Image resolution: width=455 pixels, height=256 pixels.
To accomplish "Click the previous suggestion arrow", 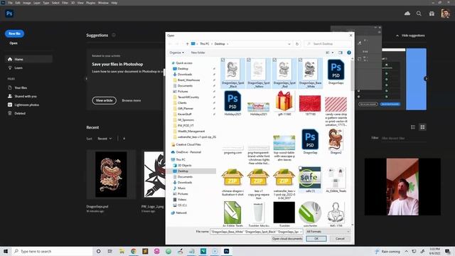I will 86,79.
